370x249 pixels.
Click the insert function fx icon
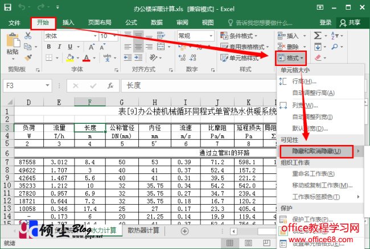coord(110,85)
